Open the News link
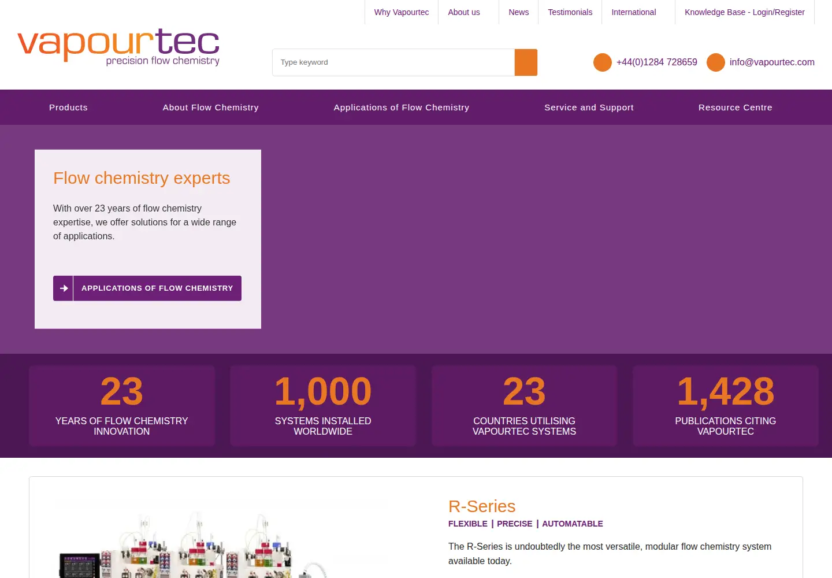This screenshot has width=832, height=578. coord(519,12)
